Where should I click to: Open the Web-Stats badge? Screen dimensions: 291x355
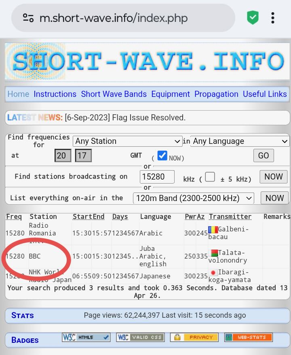[249, 337]
